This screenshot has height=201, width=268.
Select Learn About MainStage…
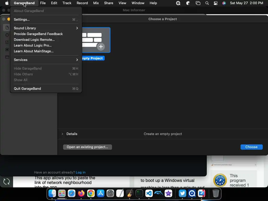pos(46,51)
